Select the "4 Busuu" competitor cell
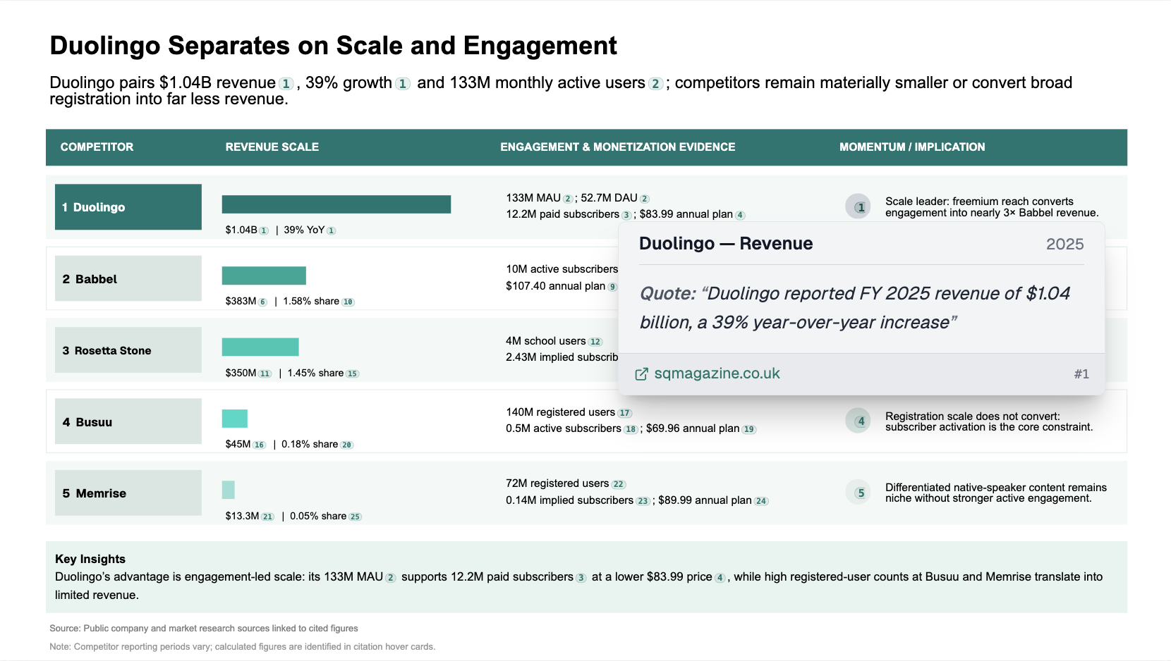This screenshot has width=1171, height=661. [x=128, y=421]
